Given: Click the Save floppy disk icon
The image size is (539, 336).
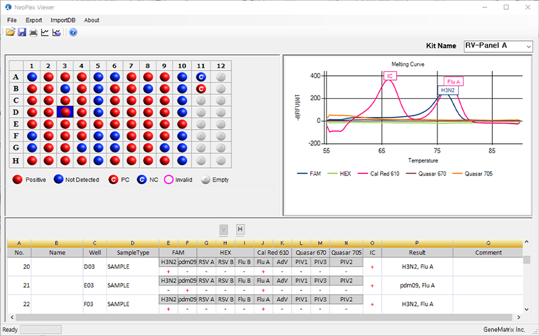Looking at the screenshot, I should tap(22, 32).
